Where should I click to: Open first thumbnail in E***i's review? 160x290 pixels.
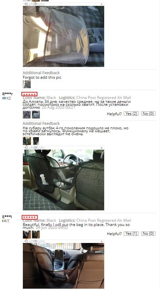click(27, 234)
